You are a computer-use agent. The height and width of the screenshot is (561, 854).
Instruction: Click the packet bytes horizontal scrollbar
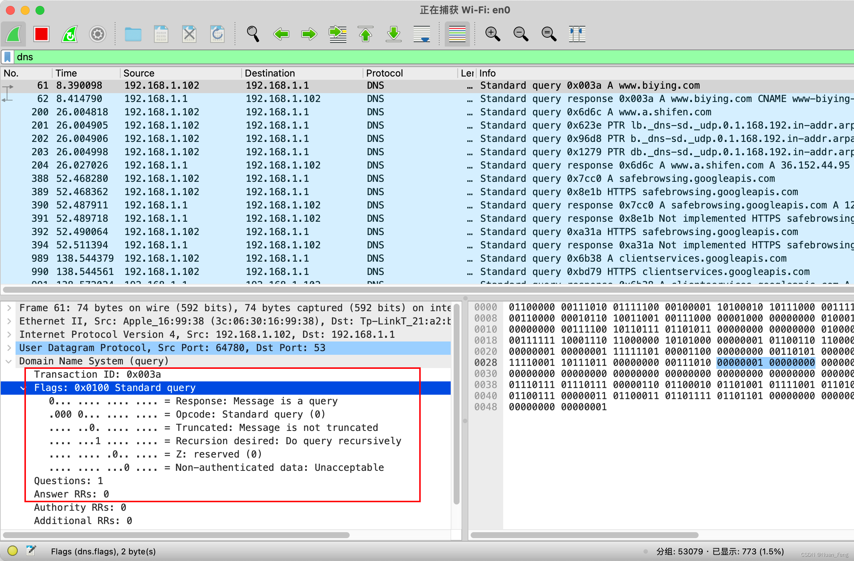tap(585, 535)
